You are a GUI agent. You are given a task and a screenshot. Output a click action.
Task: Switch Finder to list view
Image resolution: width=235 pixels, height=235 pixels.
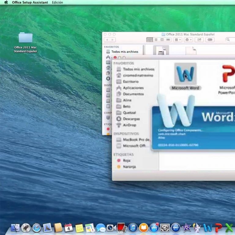coord(156,40)
